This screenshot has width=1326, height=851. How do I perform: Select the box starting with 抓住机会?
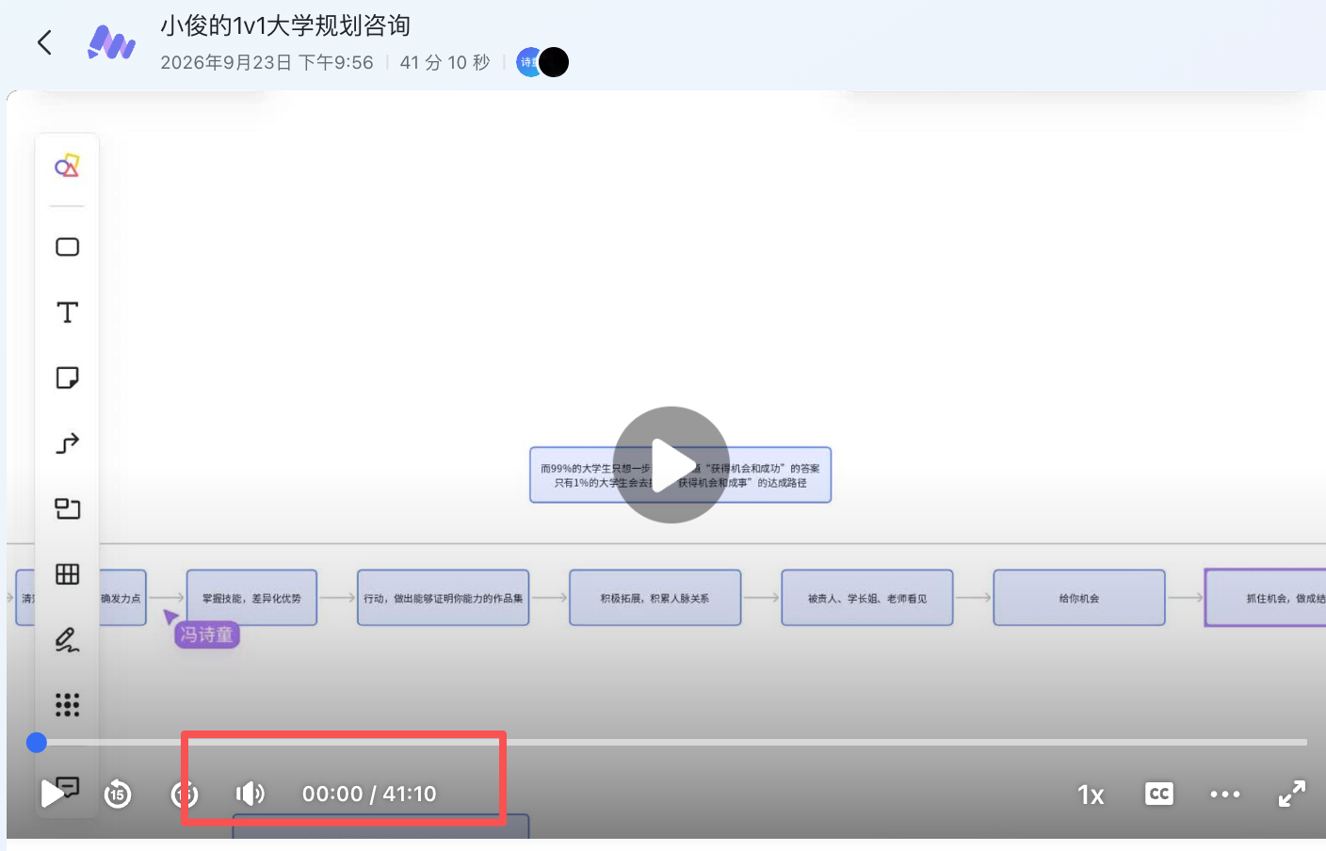pos(1265,598)
